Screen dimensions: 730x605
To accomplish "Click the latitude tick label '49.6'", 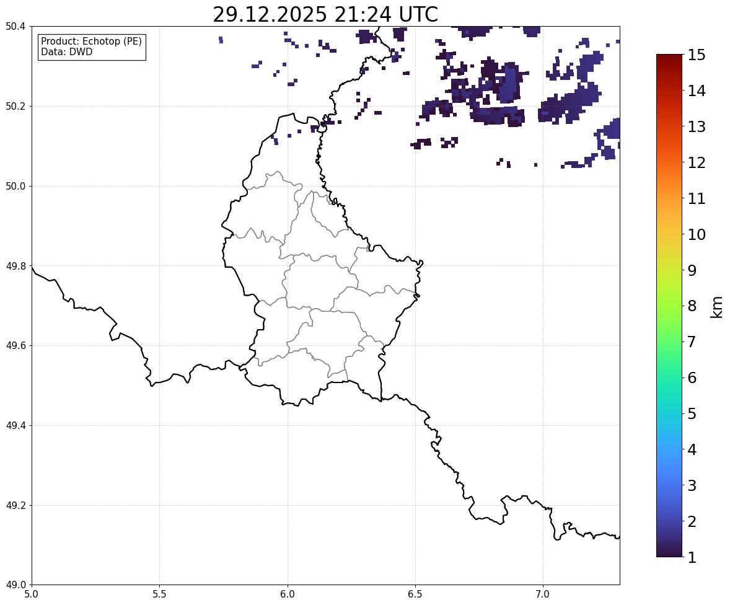I will 15,345.
